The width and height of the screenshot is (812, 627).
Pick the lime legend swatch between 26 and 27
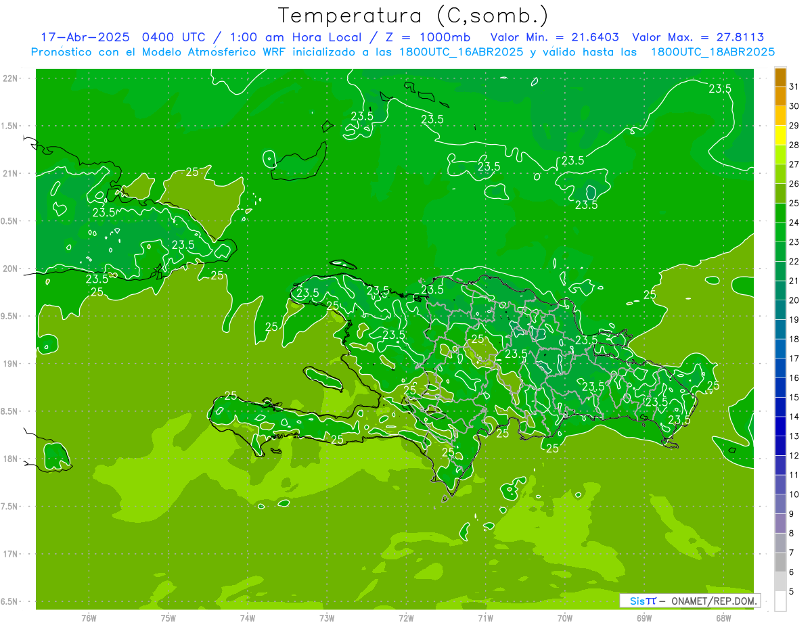(780, 174)
